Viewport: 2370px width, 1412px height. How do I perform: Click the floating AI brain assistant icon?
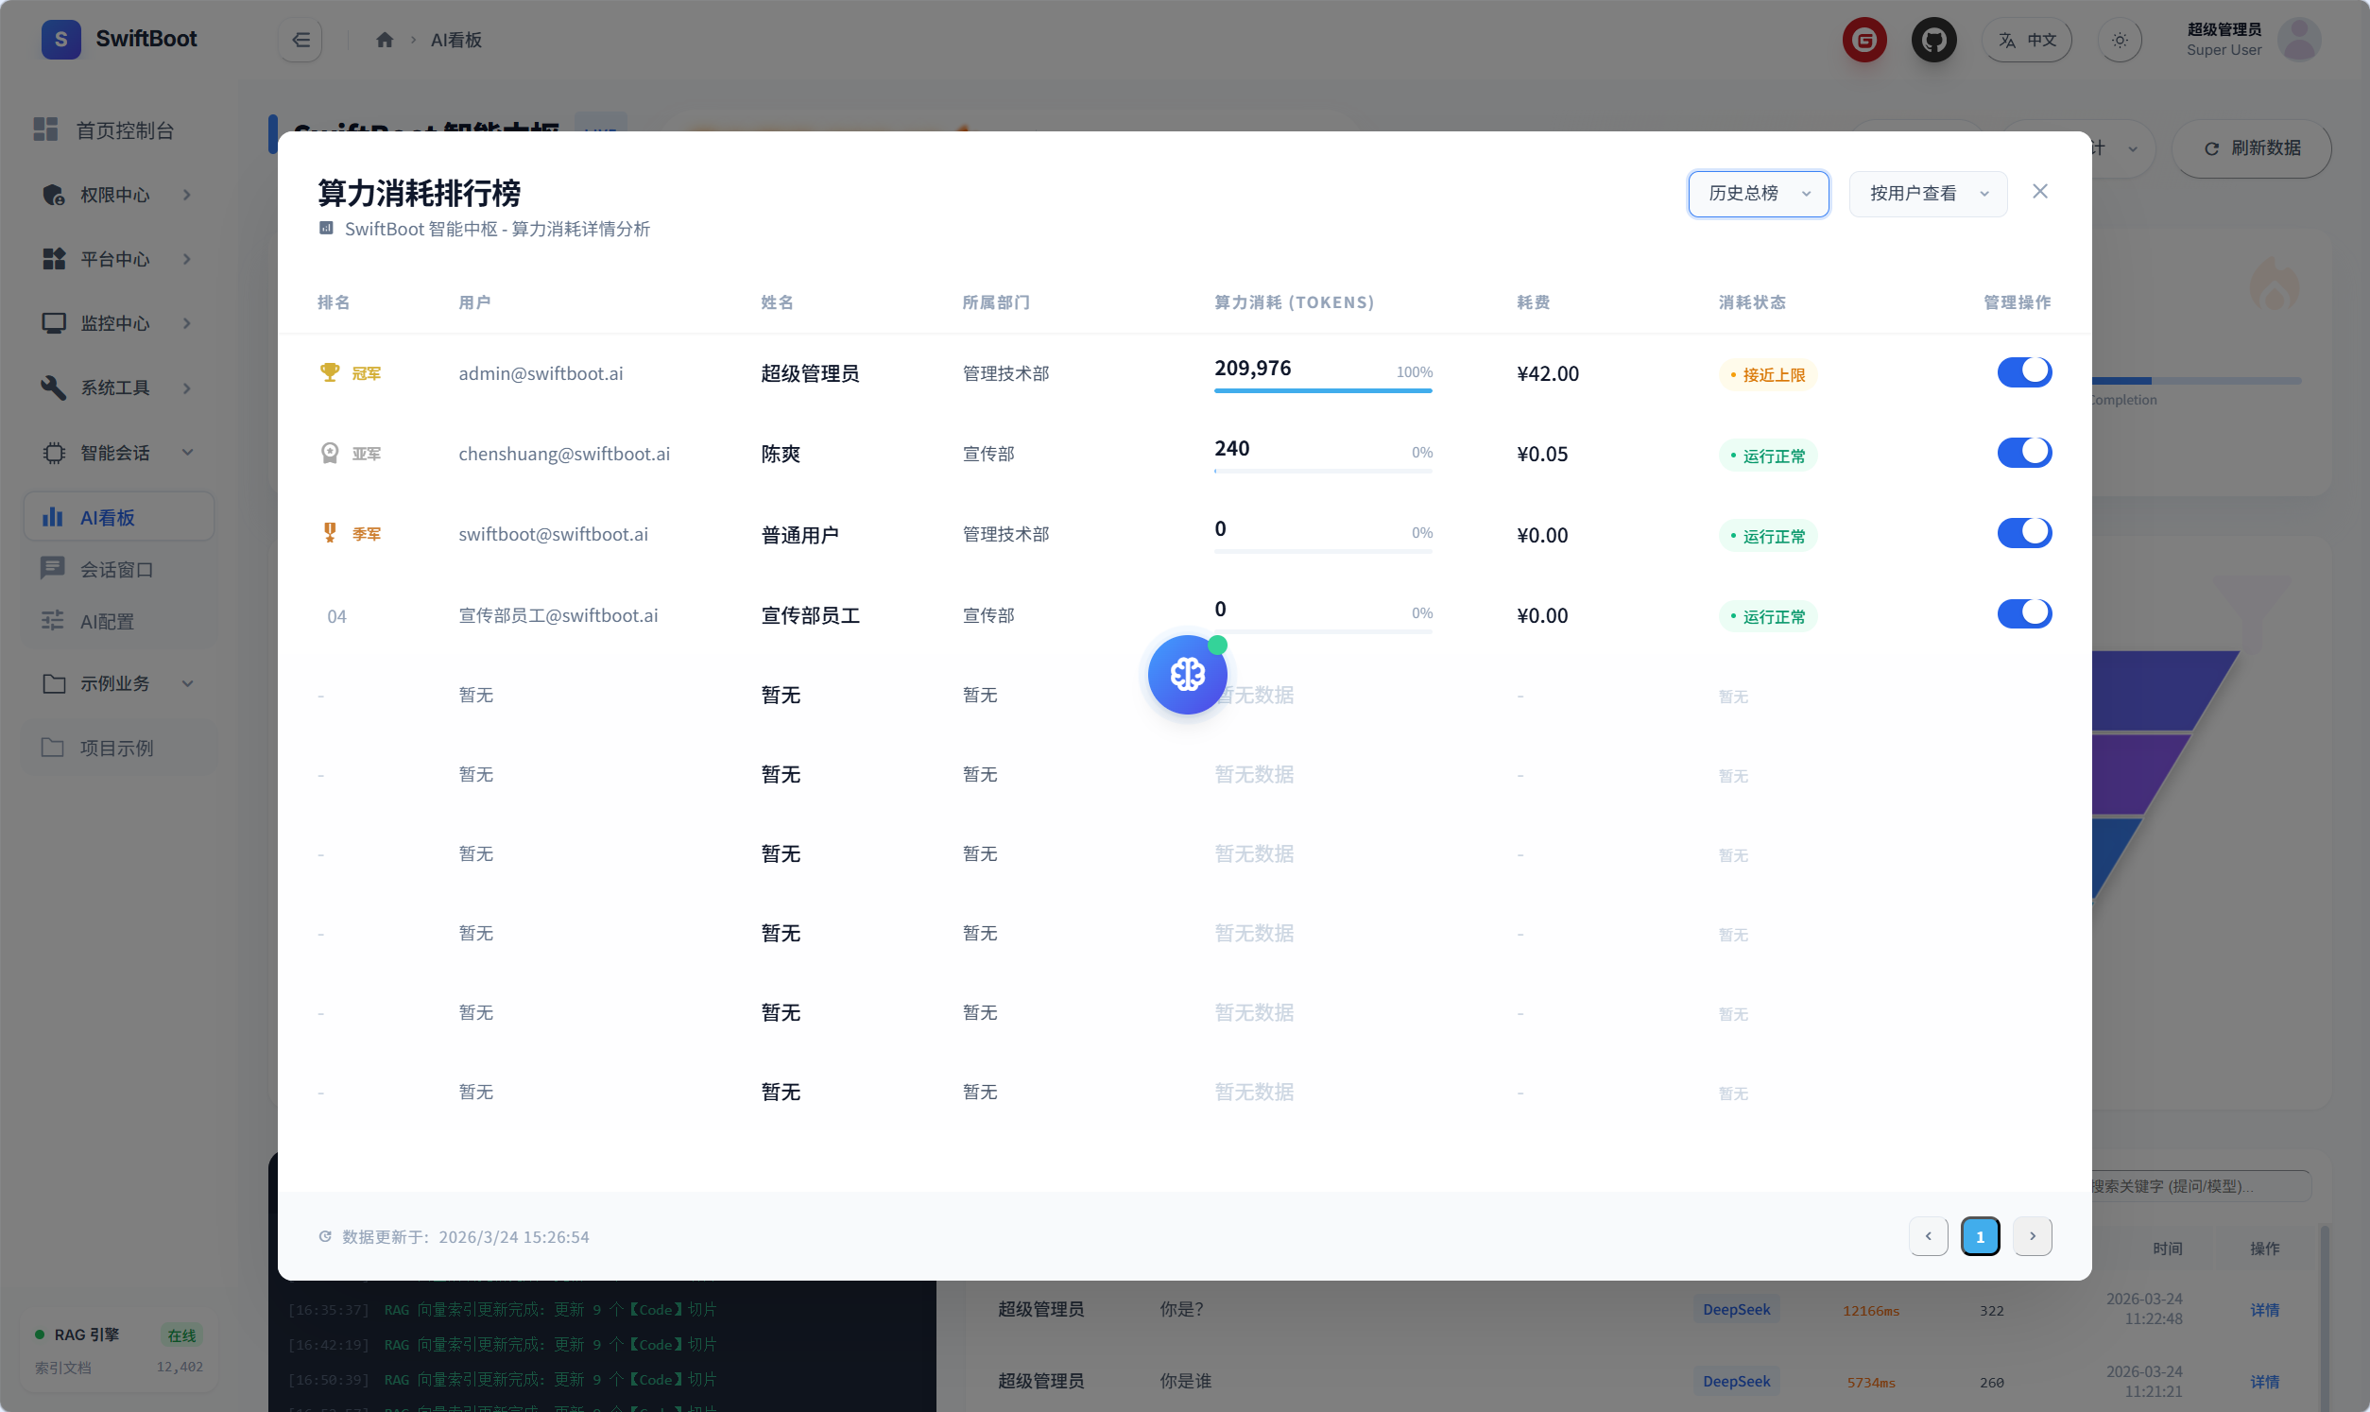pyautogui.click(x=1187, y=675)
